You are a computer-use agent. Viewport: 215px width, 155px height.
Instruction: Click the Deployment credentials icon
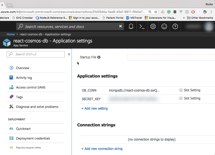coord(11,138)
